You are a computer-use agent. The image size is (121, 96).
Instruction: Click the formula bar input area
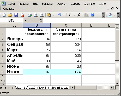point(81,21)
